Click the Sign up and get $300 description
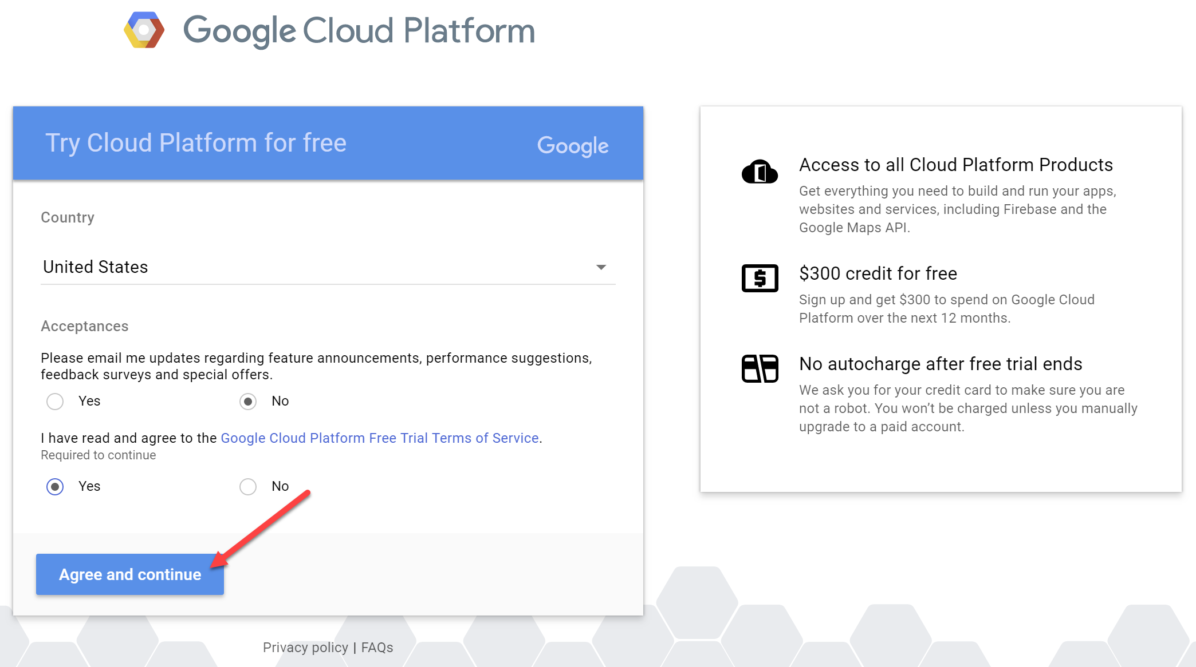The width and height of the screenshot is (1196, 667). click(x=947, y=309)
